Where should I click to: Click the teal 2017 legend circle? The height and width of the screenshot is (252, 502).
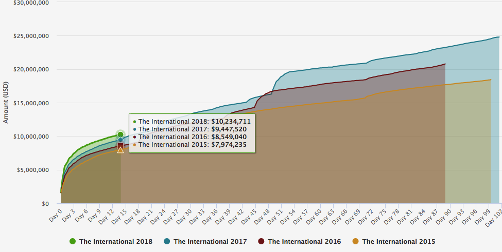(167, 241)
